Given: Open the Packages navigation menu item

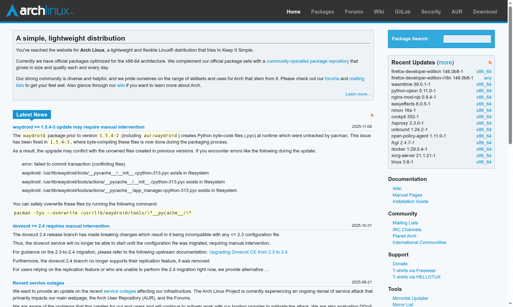Looking at the screenshot, I should [322, 12].
